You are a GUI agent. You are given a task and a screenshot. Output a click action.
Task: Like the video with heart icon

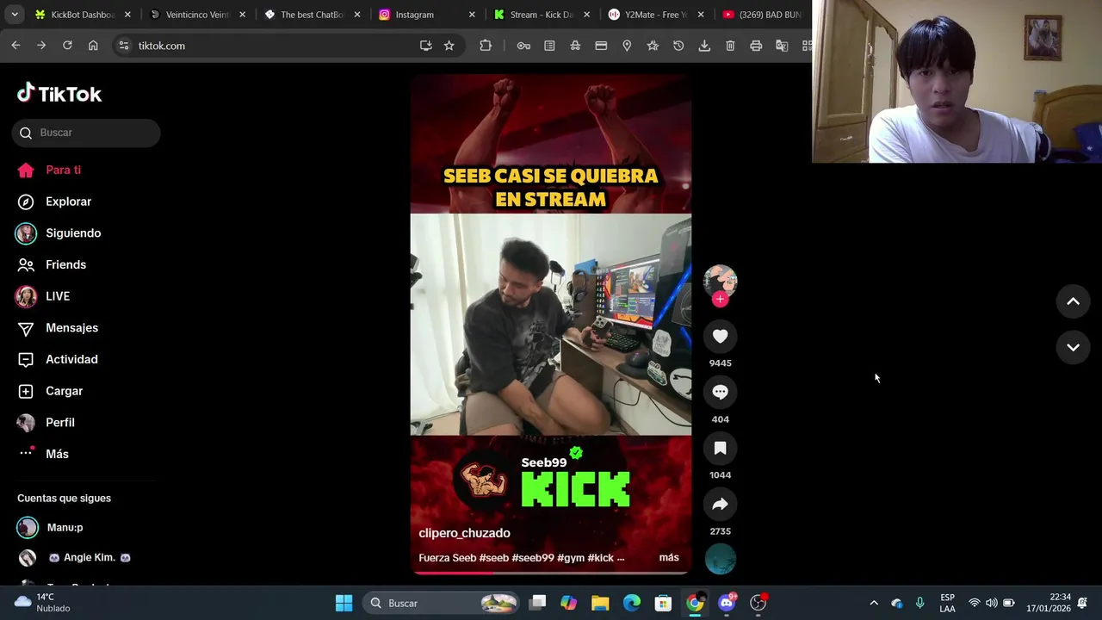721,337
